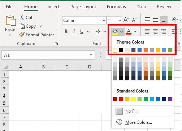Toggle Italic formatting
Image resolution: width=182 pixels, height=131 pixels.
click(74, 32)
